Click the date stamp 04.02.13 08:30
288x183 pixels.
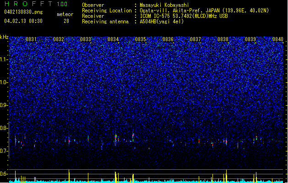(23, 21)
